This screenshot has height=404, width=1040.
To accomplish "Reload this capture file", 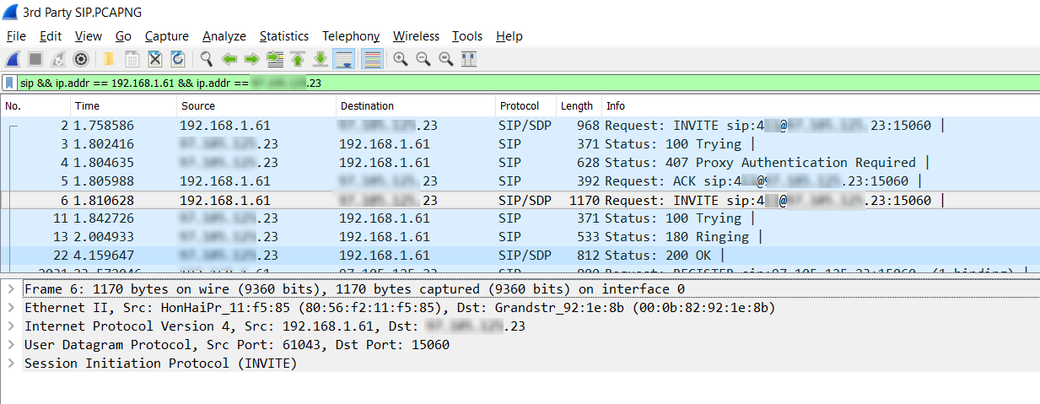I will point(178,59).
